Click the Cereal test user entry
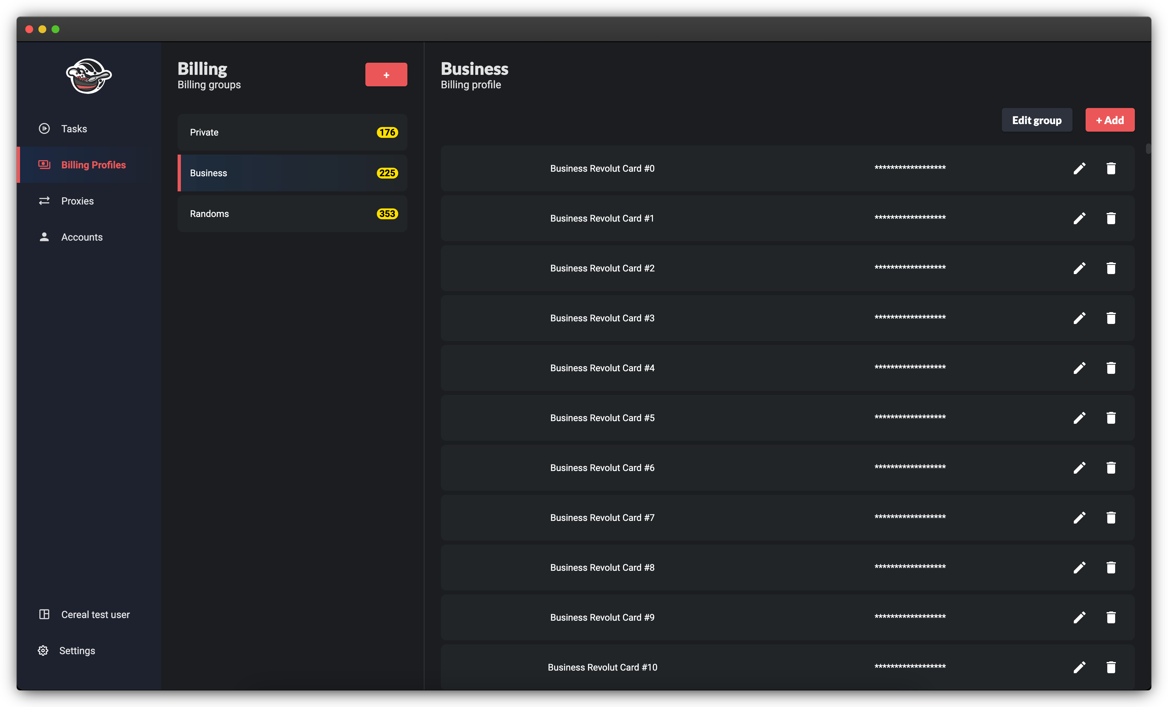 click(x=95, y=614)
